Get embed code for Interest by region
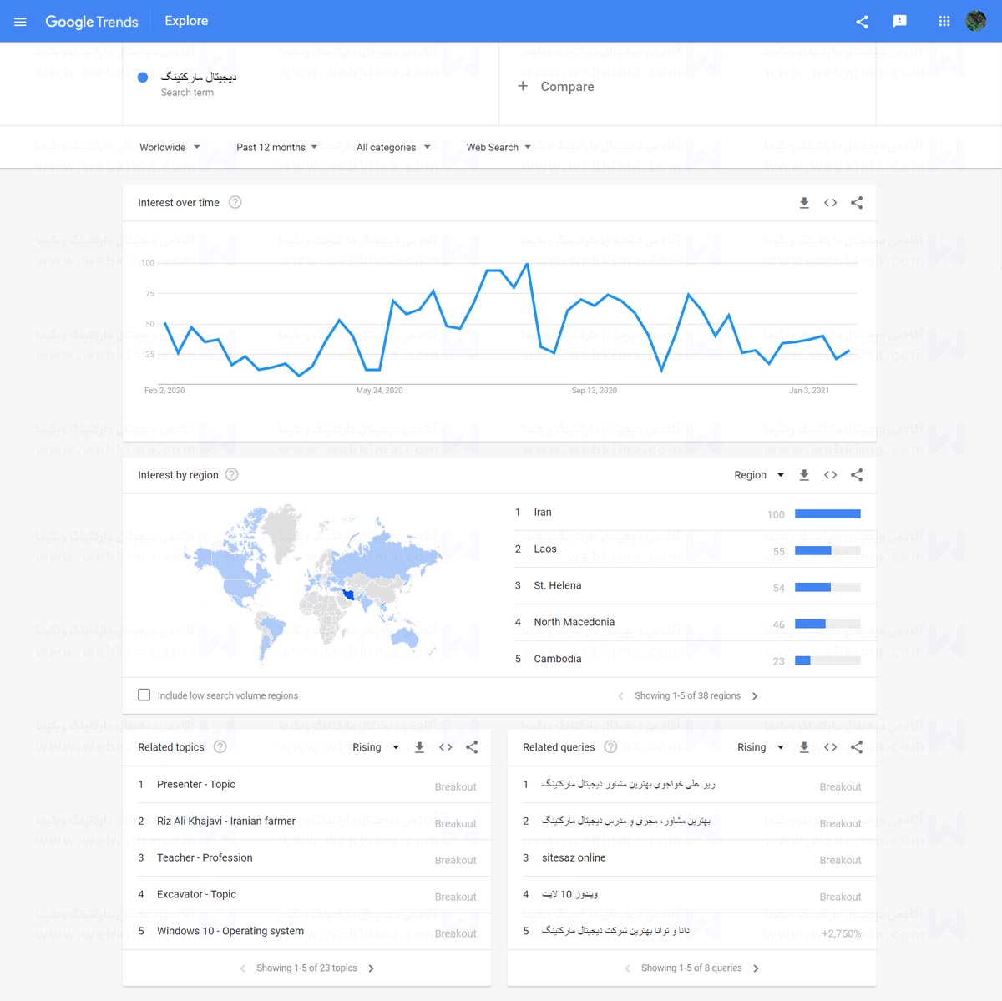 pyautogui.click(x=830, y=475)
